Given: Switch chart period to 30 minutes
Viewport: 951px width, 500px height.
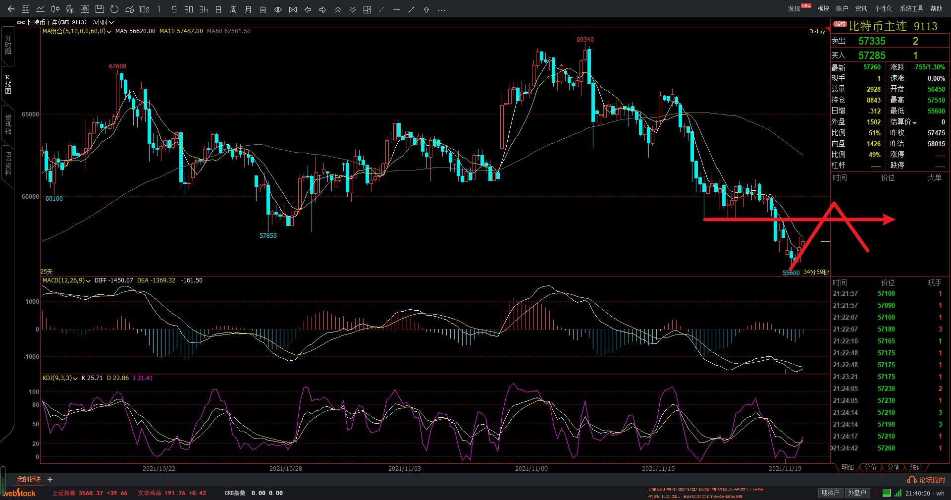Looking at the screenshot, I should (189, 9).
